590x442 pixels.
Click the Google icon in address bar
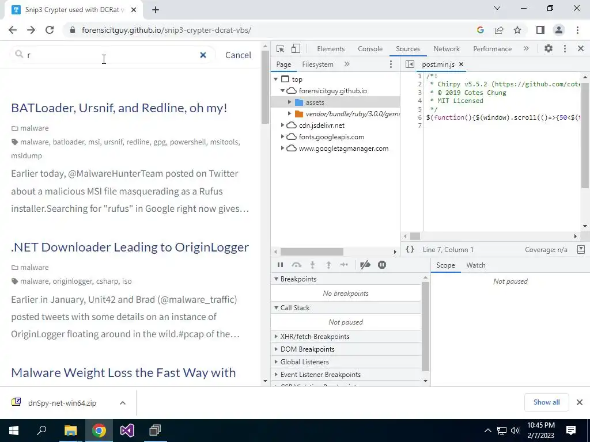point(480,30)
